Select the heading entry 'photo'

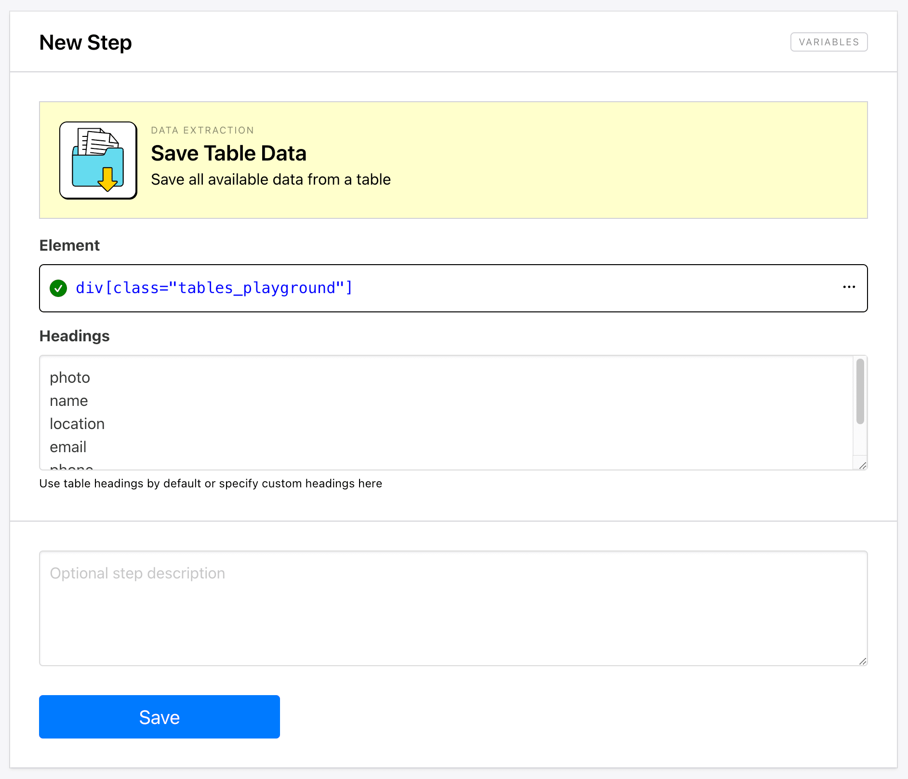(x=70, y=377)
